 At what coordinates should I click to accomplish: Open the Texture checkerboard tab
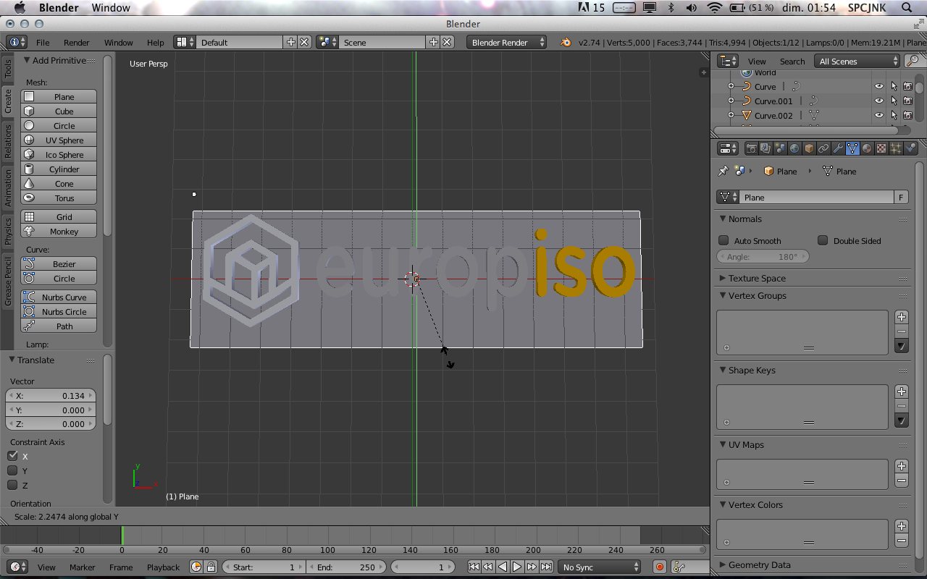pyautogui.click(x=881, y=148)
